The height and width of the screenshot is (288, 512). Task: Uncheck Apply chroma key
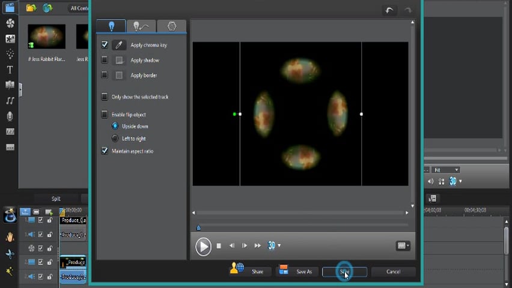pos(105,44)
